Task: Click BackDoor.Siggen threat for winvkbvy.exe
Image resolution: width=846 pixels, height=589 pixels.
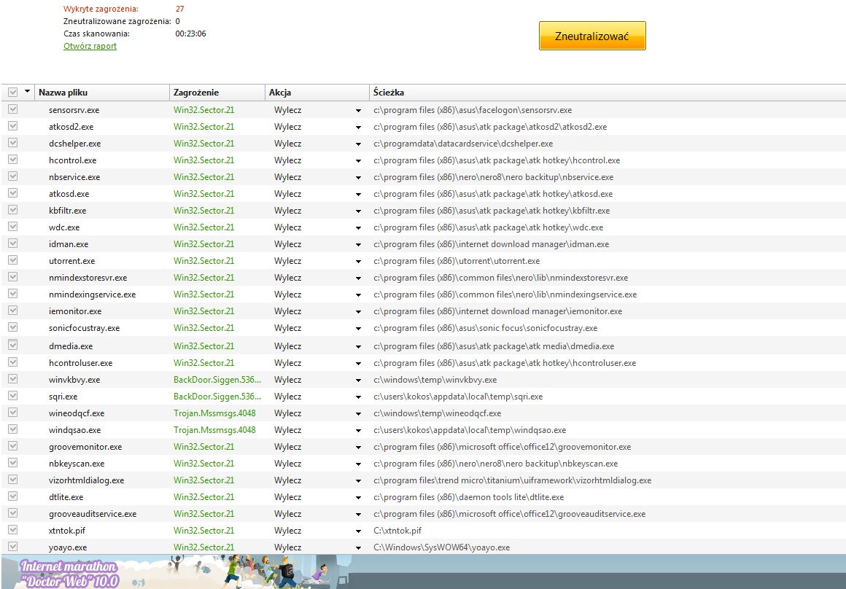Action: [217, 380]
